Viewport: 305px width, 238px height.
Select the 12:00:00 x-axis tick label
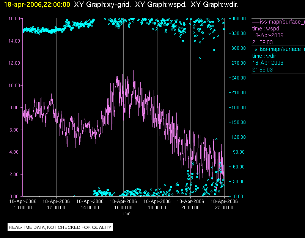pyautogui.click(x=56, y=208)
